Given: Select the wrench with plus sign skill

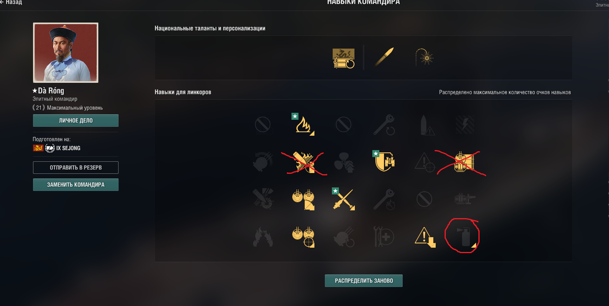Looking at the screenshot, I should tap(384, 237).
